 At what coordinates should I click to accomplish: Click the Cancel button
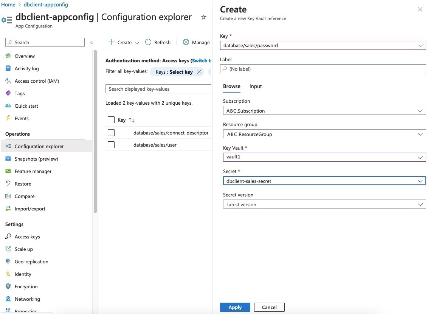pos(269,307)
